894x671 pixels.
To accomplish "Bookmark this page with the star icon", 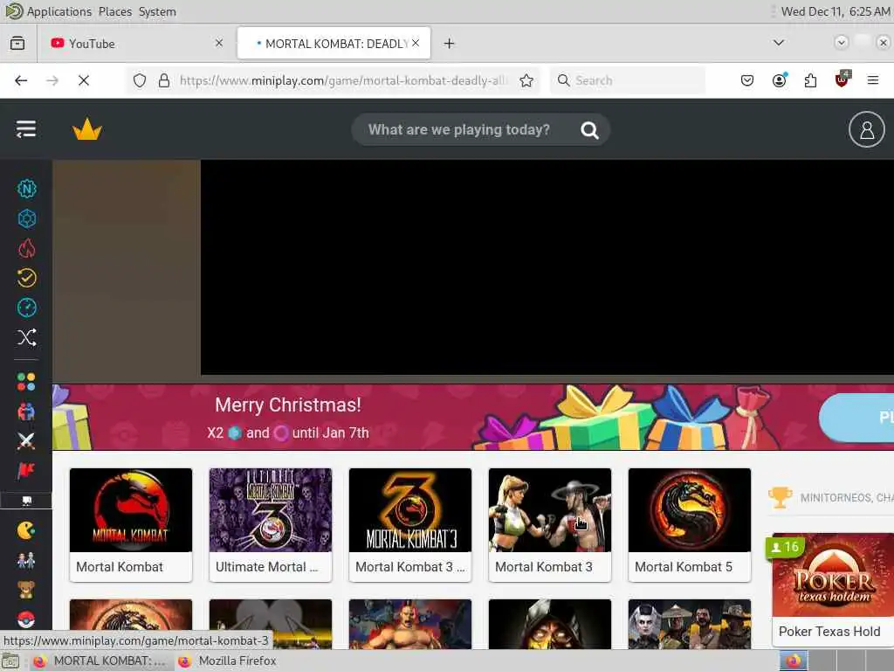I will pos(526,80).
